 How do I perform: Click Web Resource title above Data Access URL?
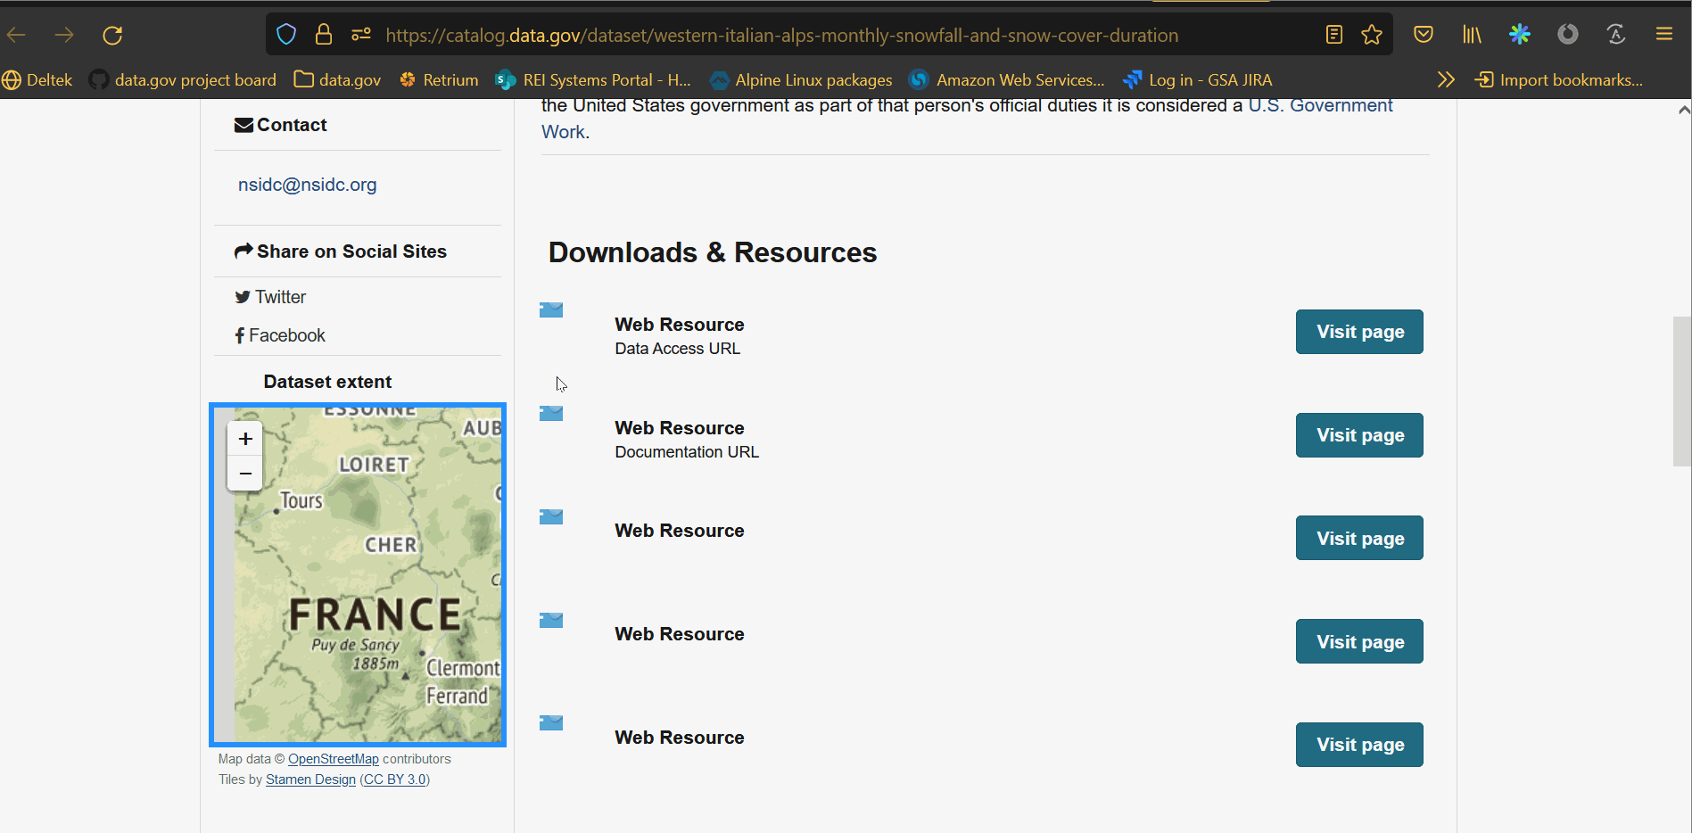680,325
